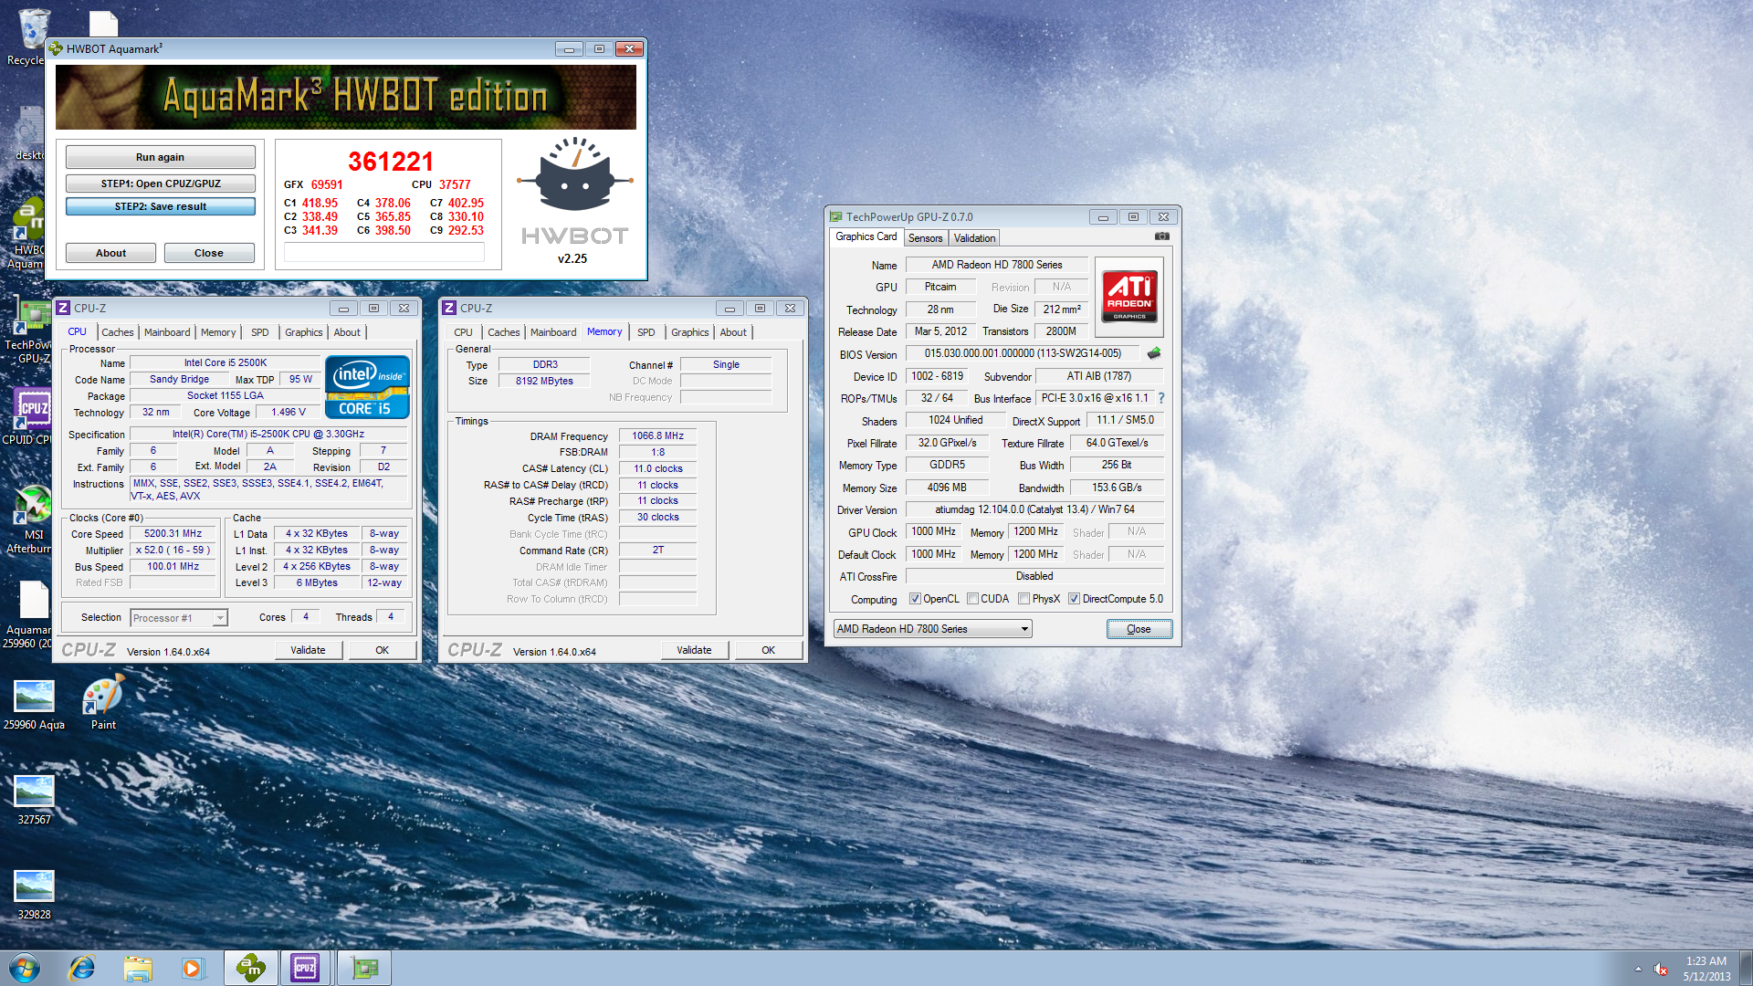
Task: Show hidden tray icons arrow
Action: click(x=1638, y=969)
